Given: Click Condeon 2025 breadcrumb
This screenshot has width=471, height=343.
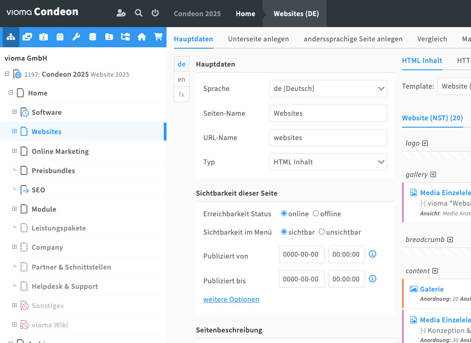Looking at the screenshot, I should (197, 13).
